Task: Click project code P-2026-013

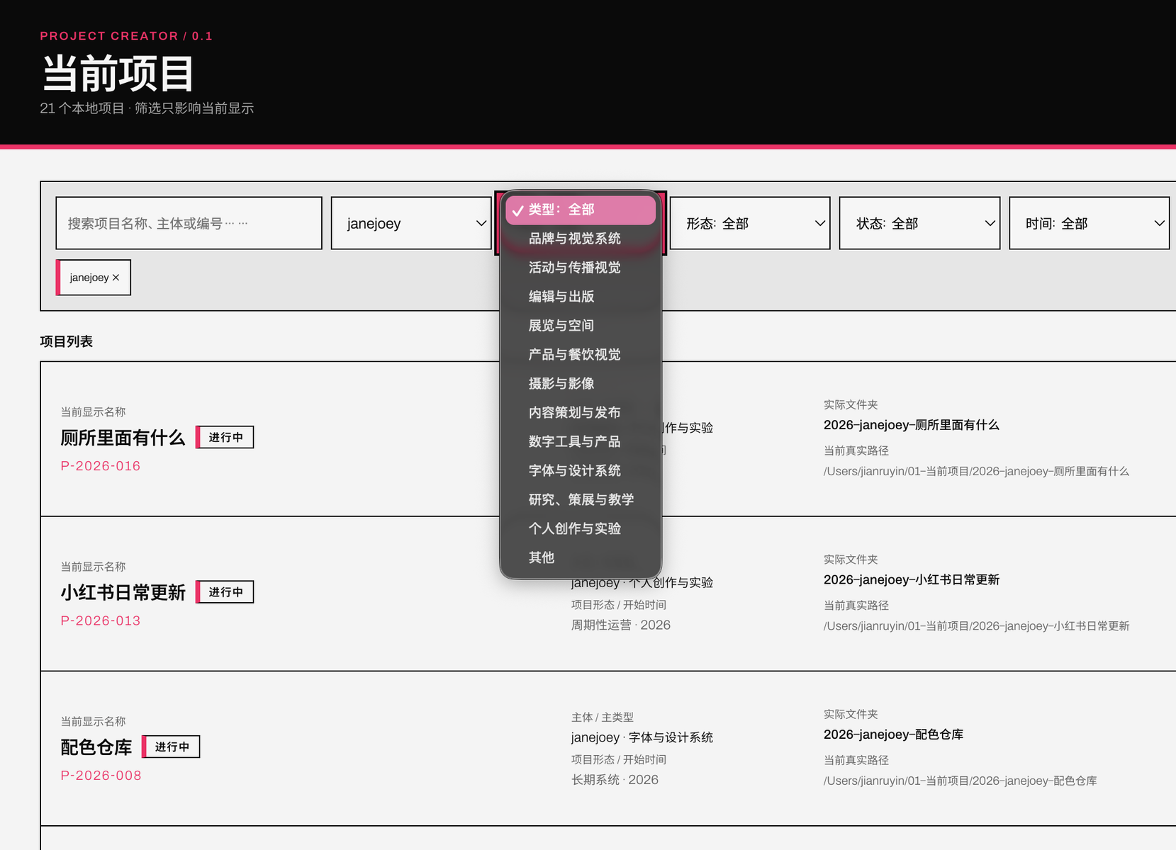Action: (x=101, y=620)
